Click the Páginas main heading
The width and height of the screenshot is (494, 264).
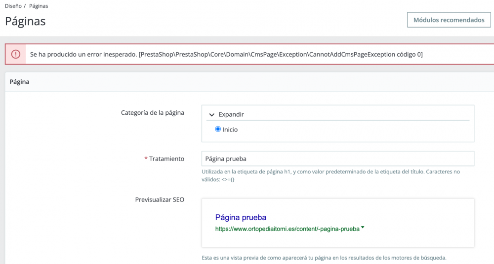click(25, 21)
